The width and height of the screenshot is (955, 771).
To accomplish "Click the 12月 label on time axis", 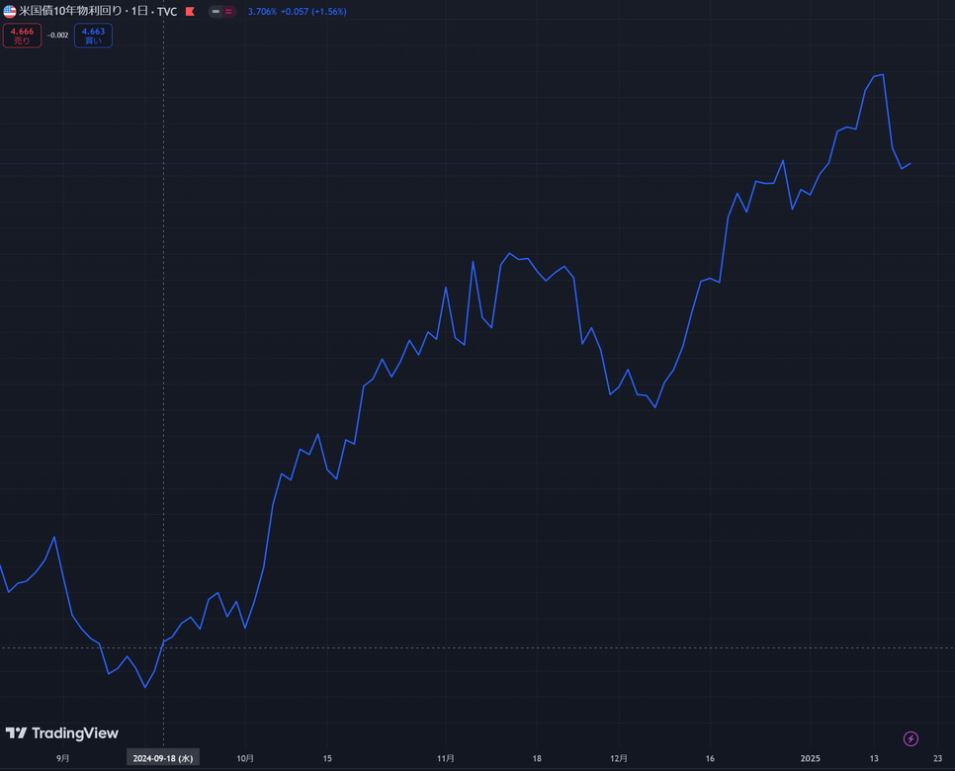I will pos(619,758).
